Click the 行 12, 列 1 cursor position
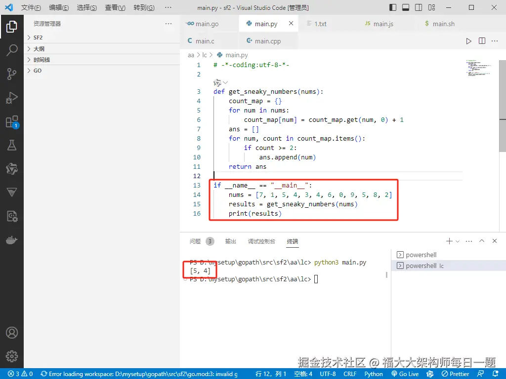 click(271, 374)
